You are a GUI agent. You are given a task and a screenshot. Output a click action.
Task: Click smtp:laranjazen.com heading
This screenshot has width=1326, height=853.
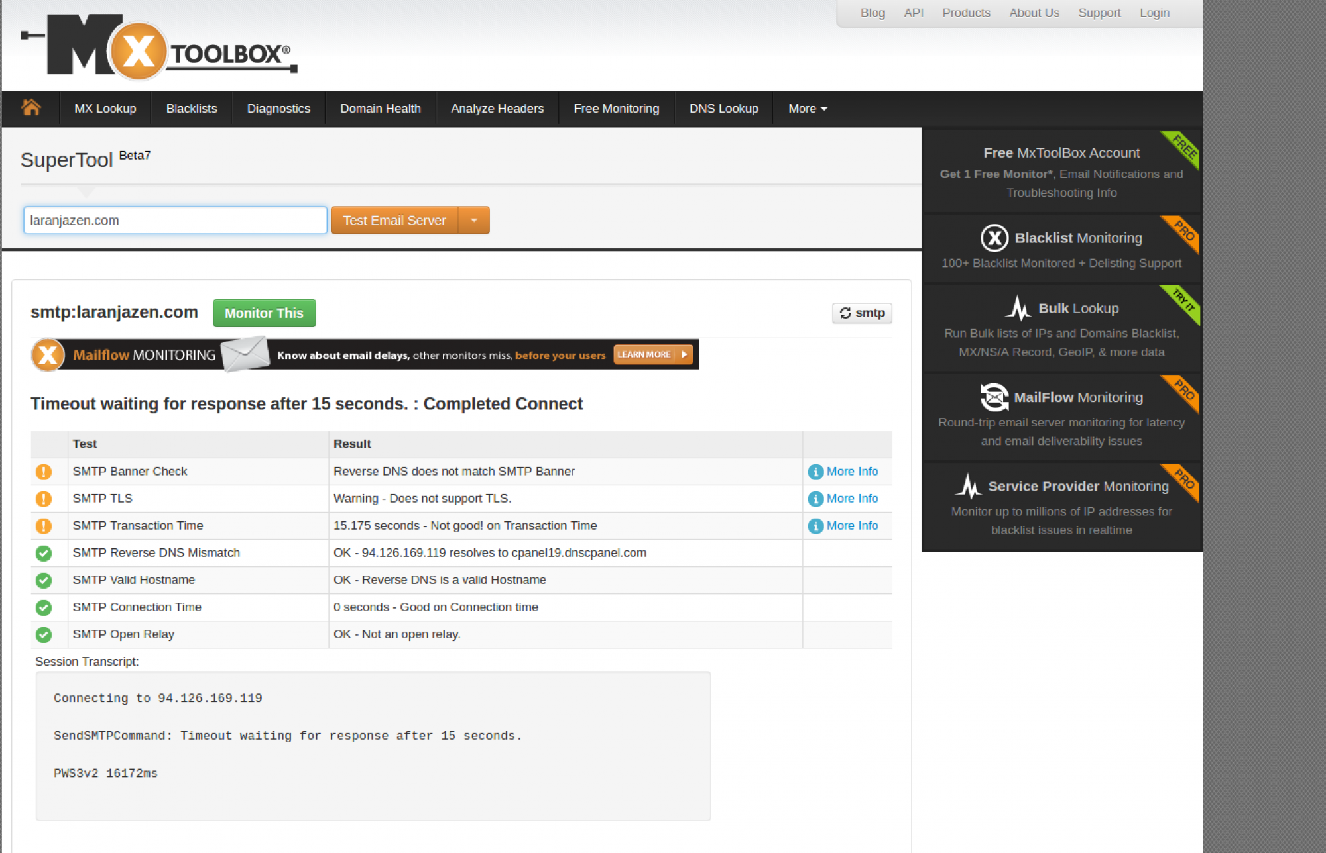tap(114, 312)
